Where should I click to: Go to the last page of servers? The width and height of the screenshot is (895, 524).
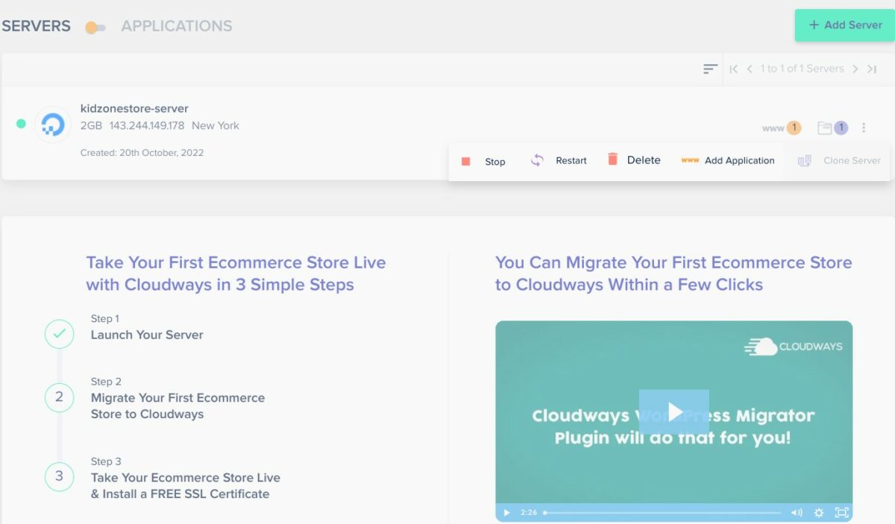tap(871, 69)
